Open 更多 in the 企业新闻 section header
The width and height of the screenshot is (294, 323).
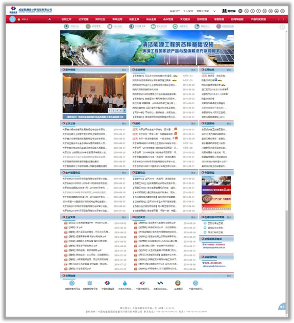[x=194, y=70]
